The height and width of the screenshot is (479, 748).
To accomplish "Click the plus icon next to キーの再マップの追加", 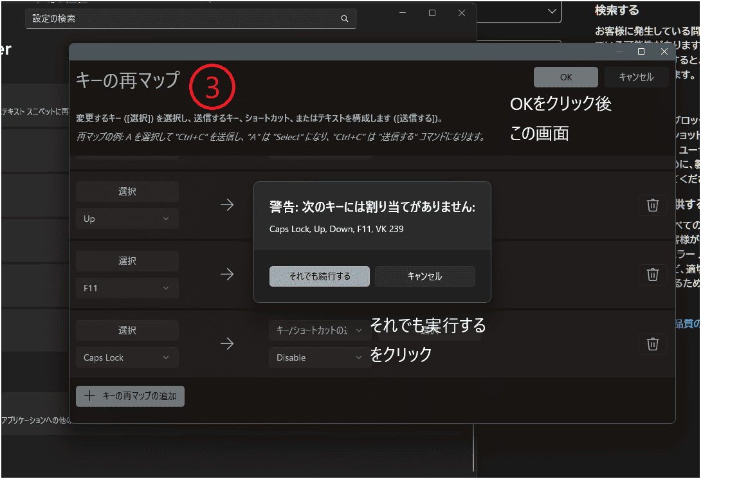I will [89, 396].
